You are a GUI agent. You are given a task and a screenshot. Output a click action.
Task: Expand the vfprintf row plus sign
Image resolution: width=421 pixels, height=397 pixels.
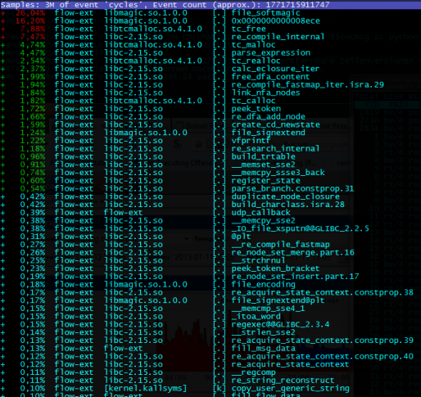(2, 141)
